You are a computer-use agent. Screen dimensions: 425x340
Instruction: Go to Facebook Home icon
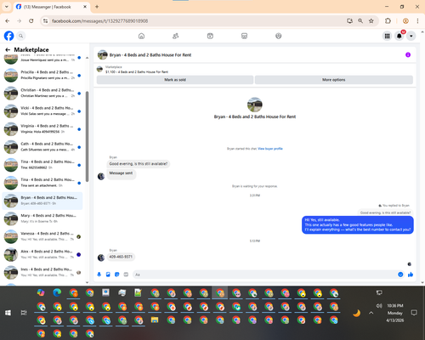point(141,36)
